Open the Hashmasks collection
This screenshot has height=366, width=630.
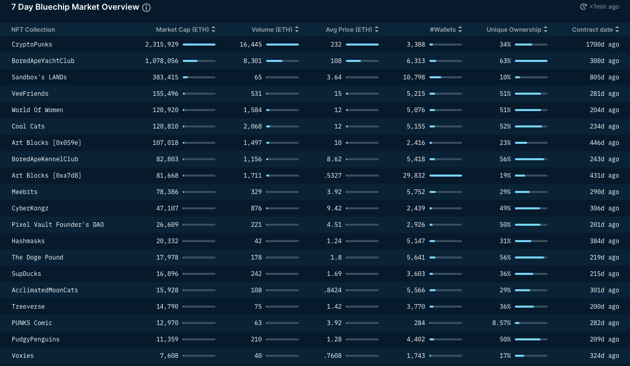pos(28,241)
